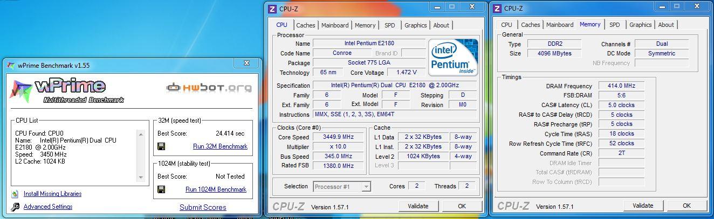Click the Multiplier value x 10.0
714x219 pixels.
pyautogui.click(x=339, y=146)
